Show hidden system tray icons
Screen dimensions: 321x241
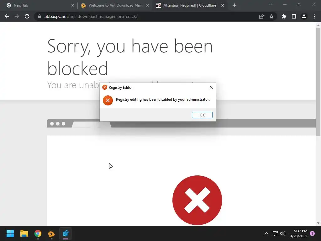pos(266,233)
